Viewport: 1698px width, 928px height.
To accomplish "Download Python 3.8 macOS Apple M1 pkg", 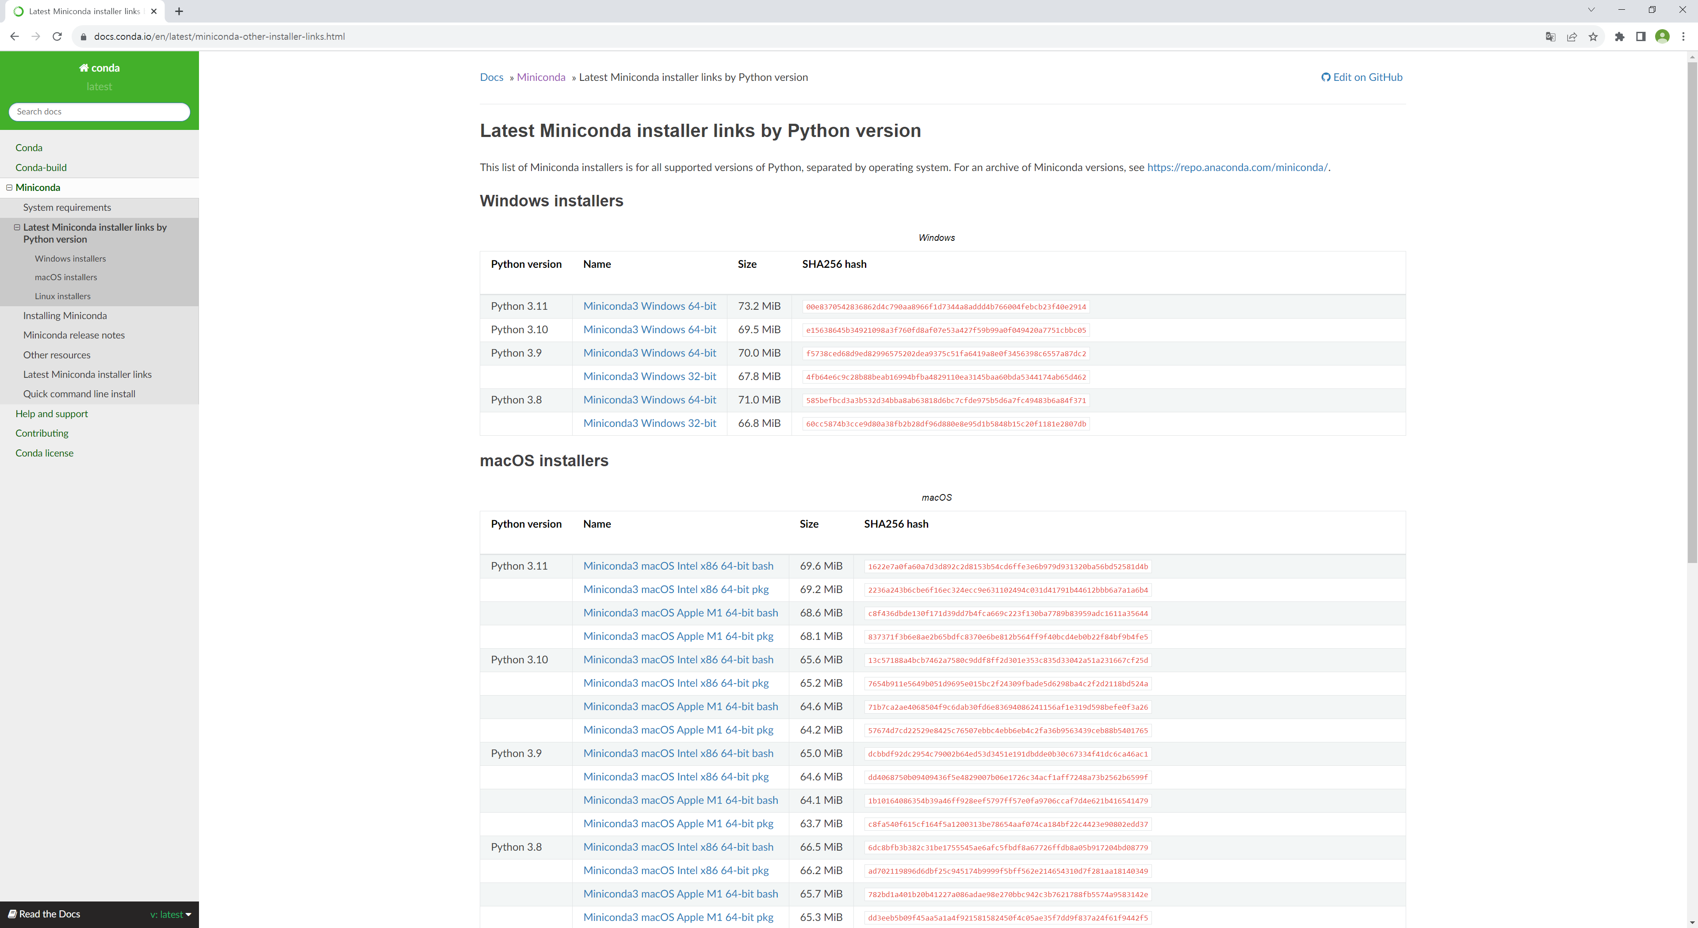I will click(x=678, y=917).
